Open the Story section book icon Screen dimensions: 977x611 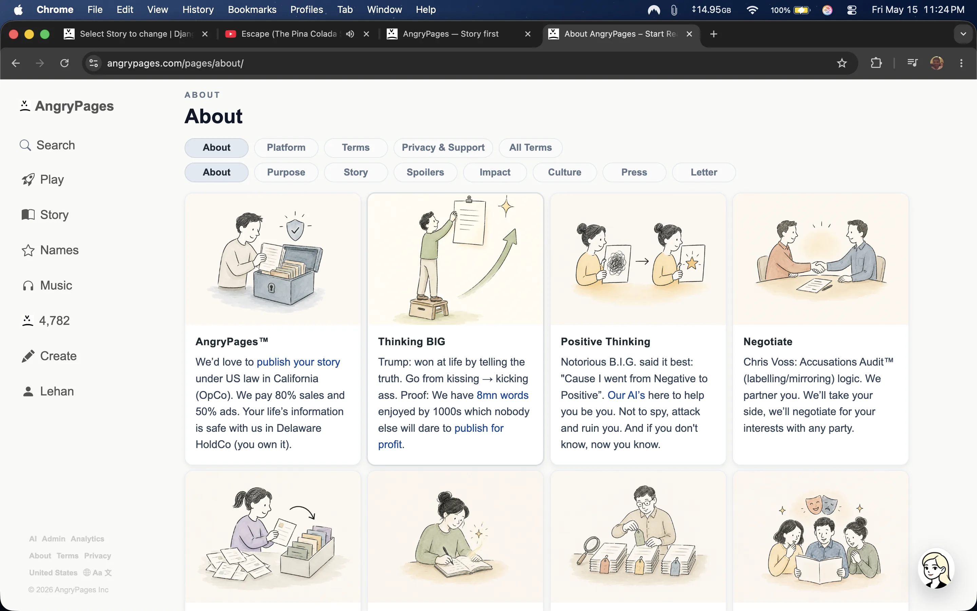(x=28, y=215)
